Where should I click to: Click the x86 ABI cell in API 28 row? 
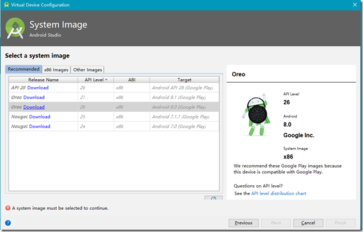point(132,88)
